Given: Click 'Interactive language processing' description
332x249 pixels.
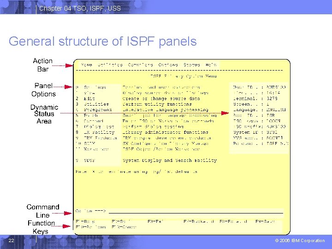Looking at the screenshot, I should click(x=166, y=110).
